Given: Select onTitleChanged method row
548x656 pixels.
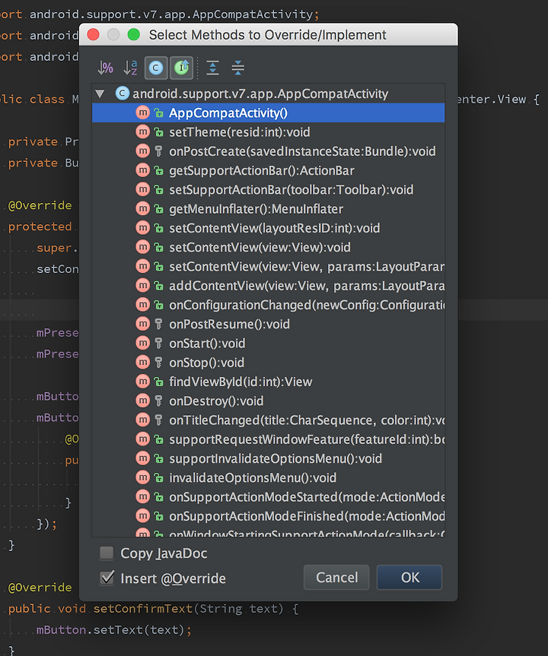Looking at the screenshot, I should pyautogui.click(x=268, y=420).
